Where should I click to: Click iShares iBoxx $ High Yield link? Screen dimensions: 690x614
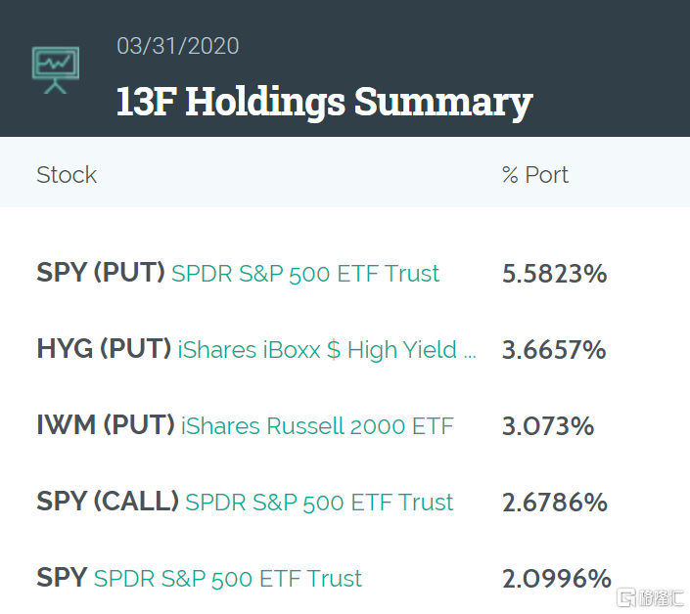pos(327,350)
